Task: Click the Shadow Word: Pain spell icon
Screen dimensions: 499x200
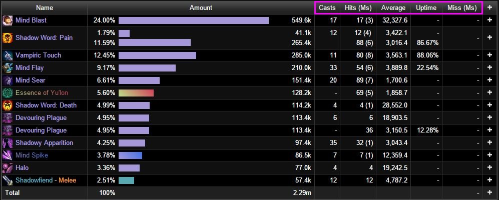Action: coord(8,38)
